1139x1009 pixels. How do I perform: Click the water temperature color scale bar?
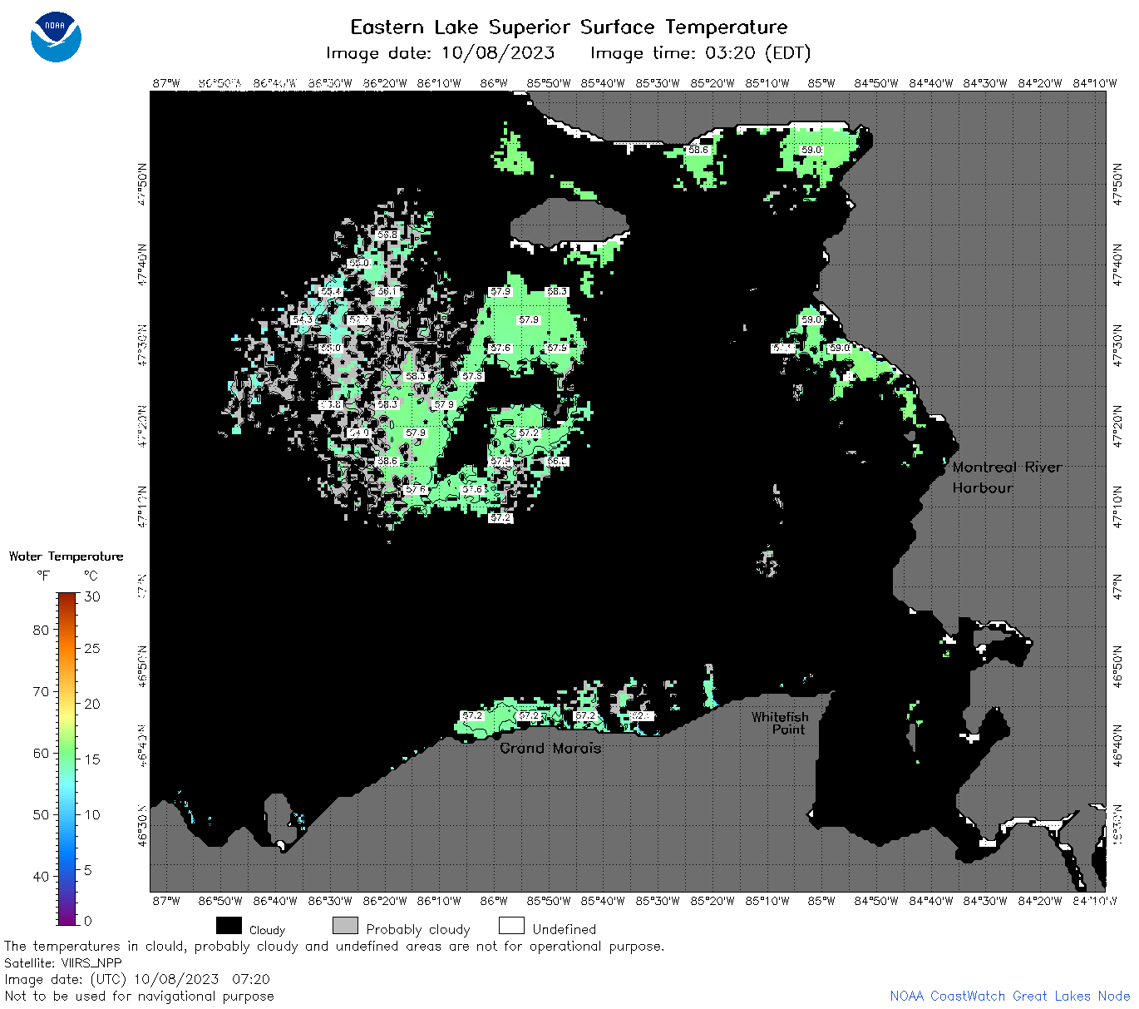67,758
